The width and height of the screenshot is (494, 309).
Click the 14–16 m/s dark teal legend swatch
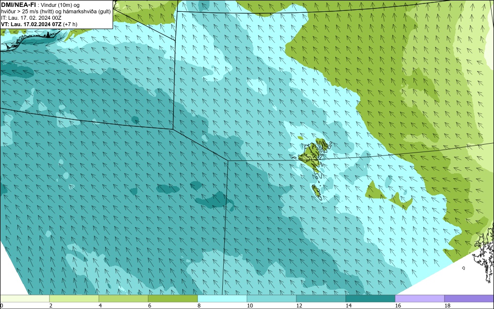[x=370, y=299]
